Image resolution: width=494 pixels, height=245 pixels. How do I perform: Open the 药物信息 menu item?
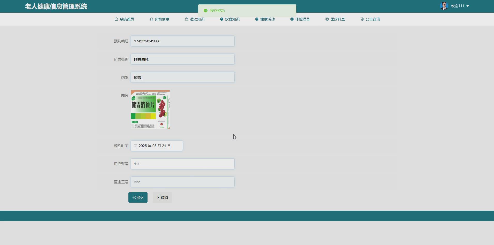coord(159,19)
